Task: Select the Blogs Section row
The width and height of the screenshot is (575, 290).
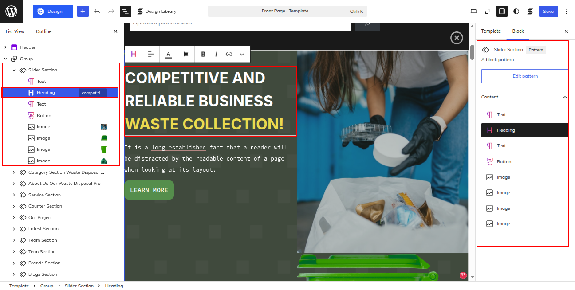Action: coord(62,274)
